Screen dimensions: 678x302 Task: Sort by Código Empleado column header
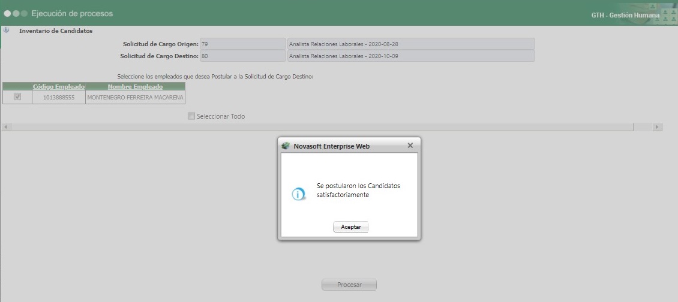point(58,86)
